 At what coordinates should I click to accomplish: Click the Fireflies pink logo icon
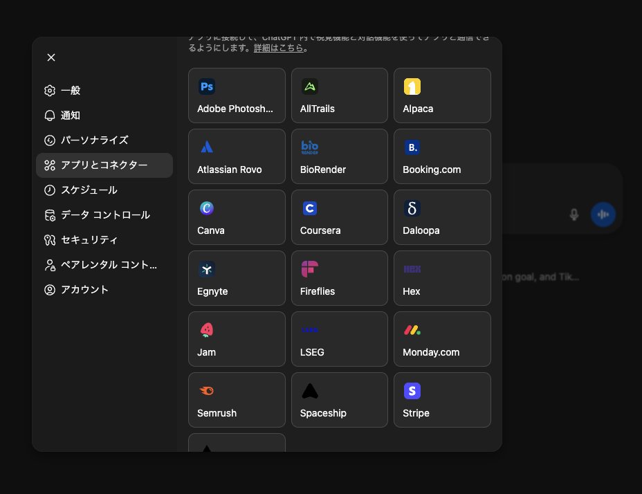[309, 269]
